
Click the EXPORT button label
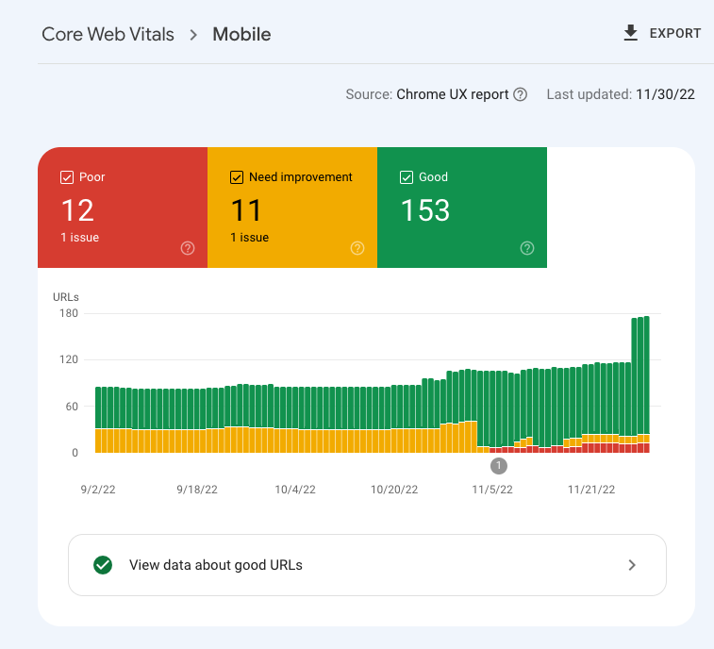click(674, 33)
